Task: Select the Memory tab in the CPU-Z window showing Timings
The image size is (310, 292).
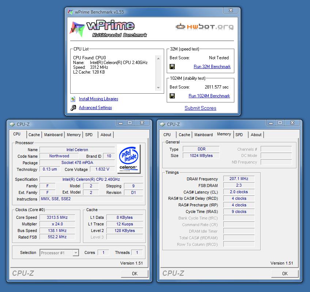Action: (x=224, y=134)
